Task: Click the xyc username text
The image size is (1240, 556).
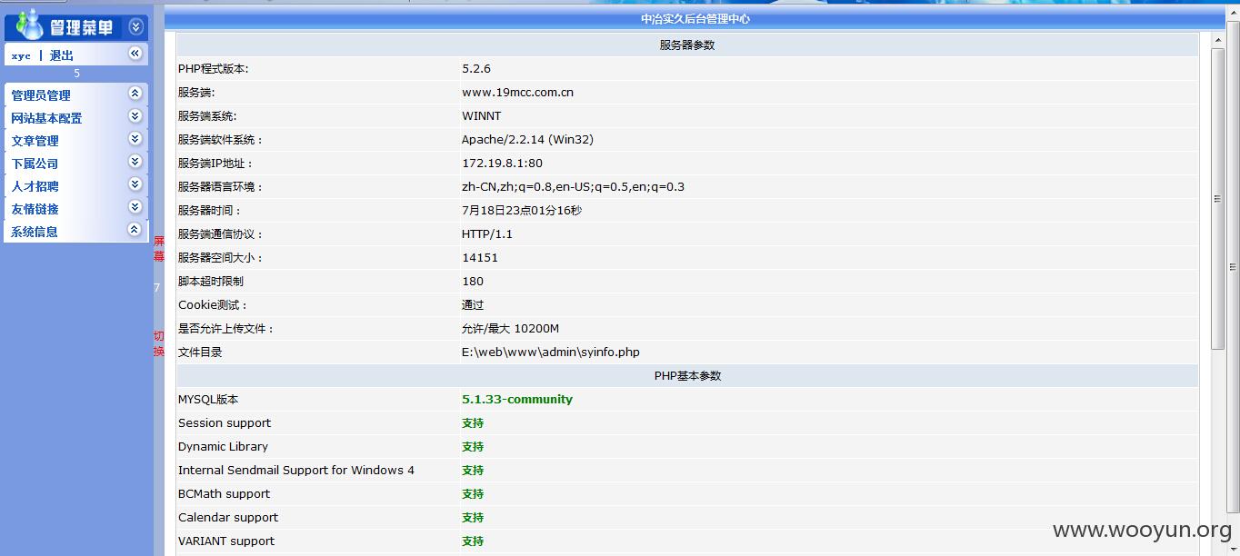Action: (21, 56)
